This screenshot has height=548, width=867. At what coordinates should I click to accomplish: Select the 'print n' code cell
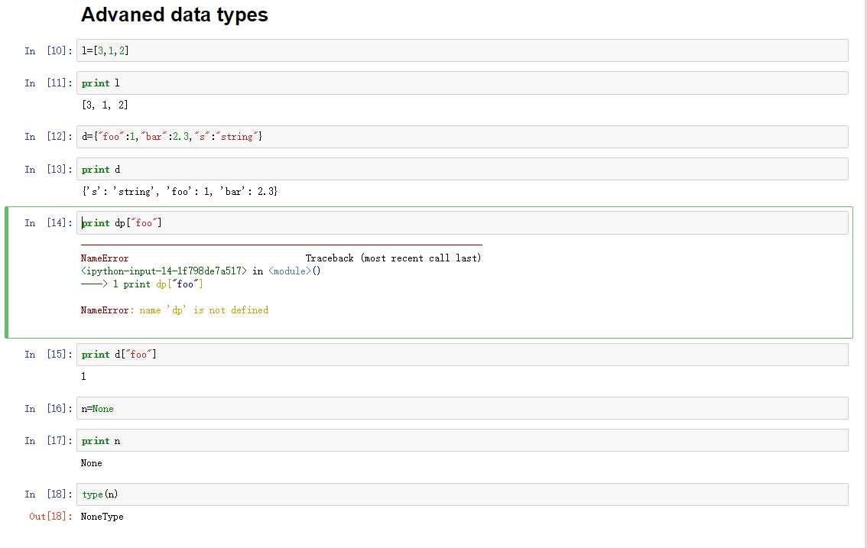[x=463, y=441]
